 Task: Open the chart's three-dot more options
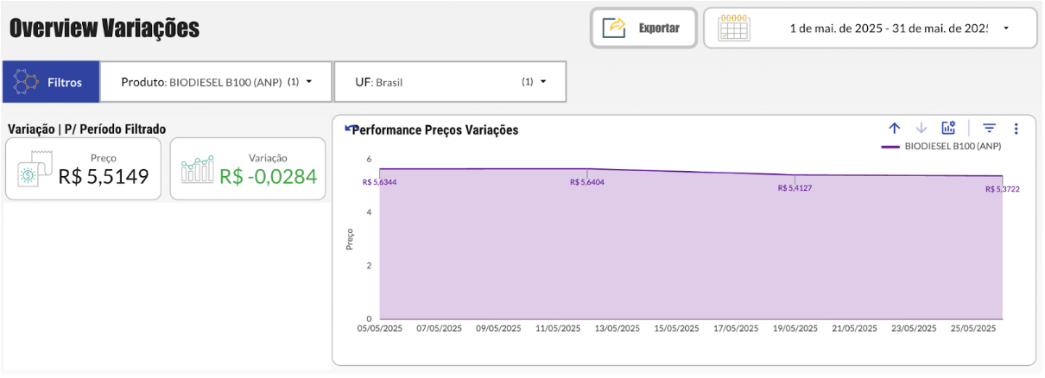[x=1016, y=129]
